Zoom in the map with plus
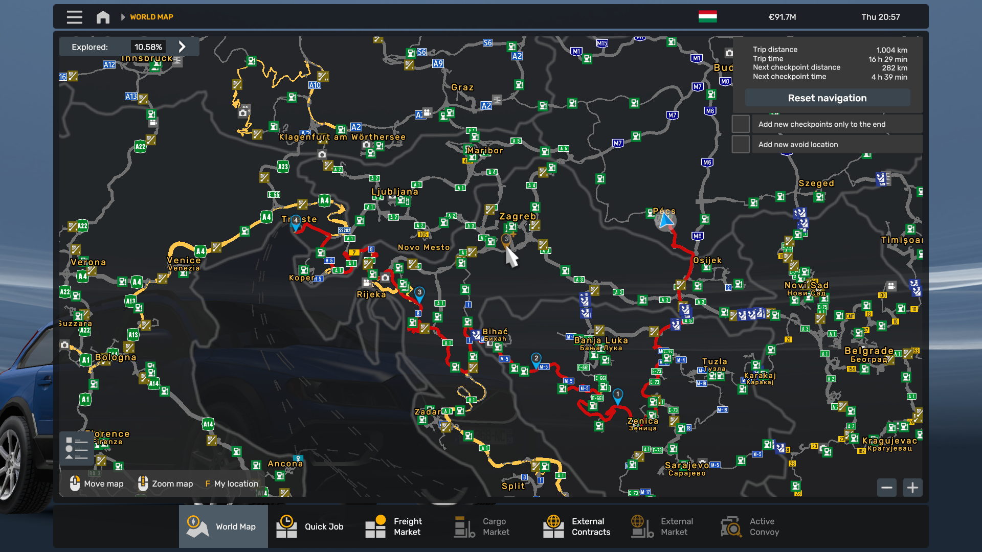Image resolution: width=982 pixels, height=552 pixels. pos(912,488)
